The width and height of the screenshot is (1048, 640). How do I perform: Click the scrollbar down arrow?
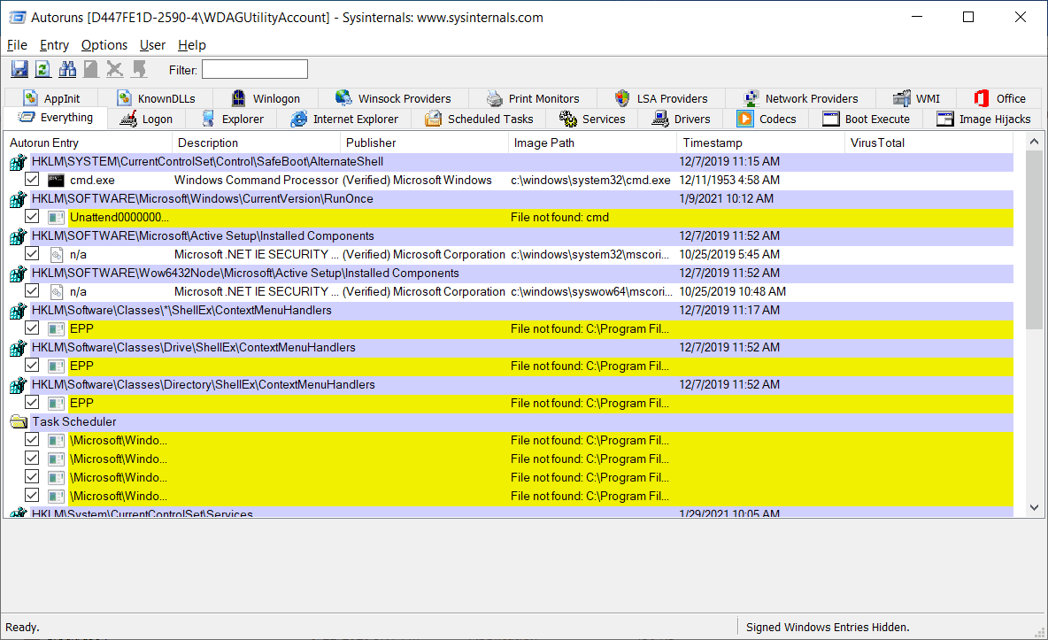point(1034,507)
